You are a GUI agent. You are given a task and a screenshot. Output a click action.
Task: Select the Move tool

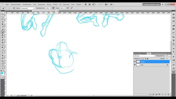click(2, 14)
